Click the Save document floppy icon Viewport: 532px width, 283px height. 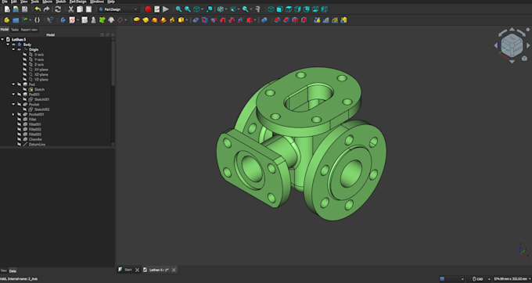coord(24,9)
